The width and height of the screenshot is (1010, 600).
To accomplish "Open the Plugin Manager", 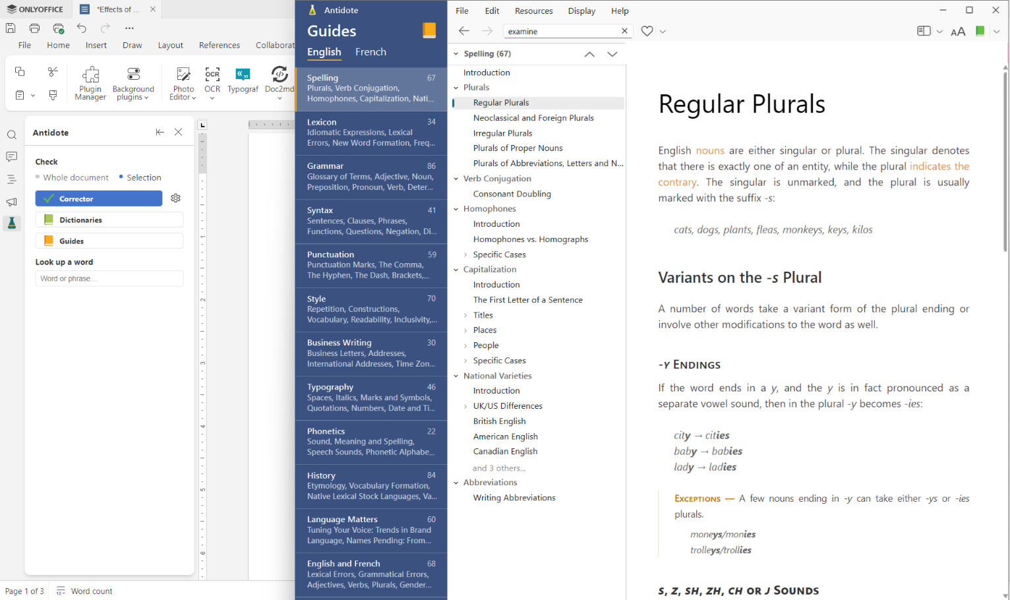I will click(x=90, y=83).
